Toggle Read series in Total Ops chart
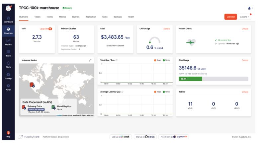The width and height of the screenshot is (258, 143). (157, 60)
